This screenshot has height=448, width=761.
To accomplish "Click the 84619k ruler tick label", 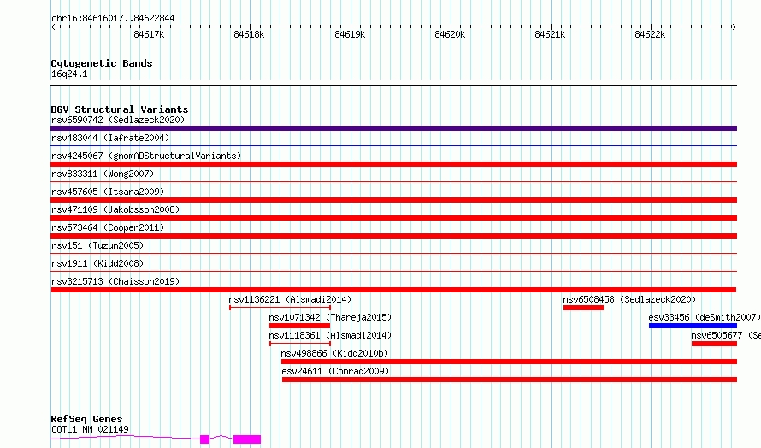I will tap(350, 34).
